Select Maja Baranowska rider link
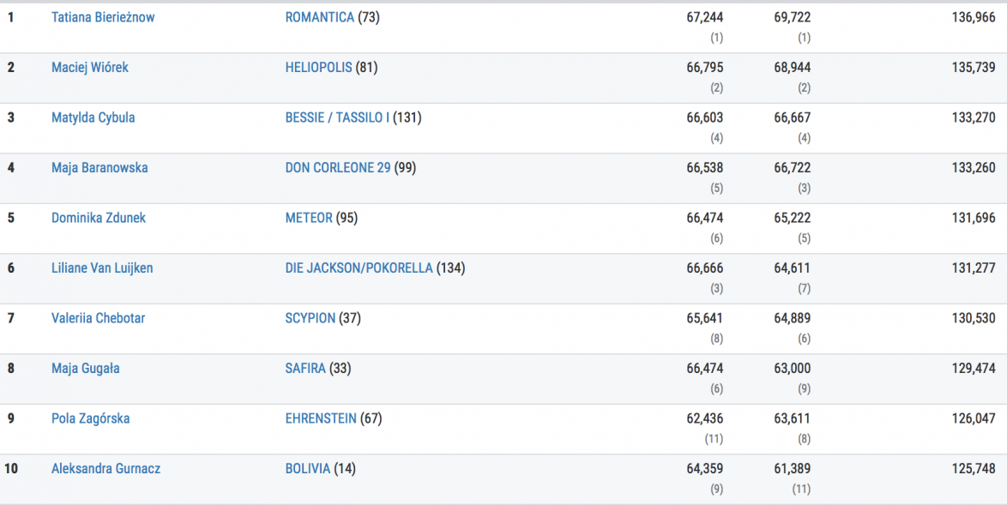Image resolution: width=1007 pixels, height=505 pixels. tap(99, 168)
